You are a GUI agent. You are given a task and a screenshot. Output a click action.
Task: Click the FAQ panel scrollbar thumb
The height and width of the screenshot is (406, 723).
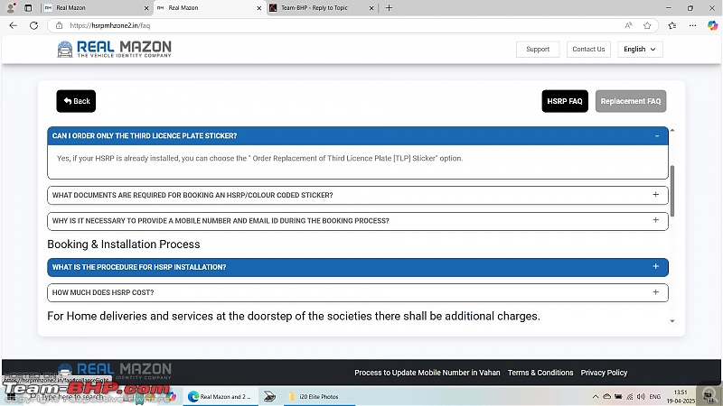pos(672,190)
